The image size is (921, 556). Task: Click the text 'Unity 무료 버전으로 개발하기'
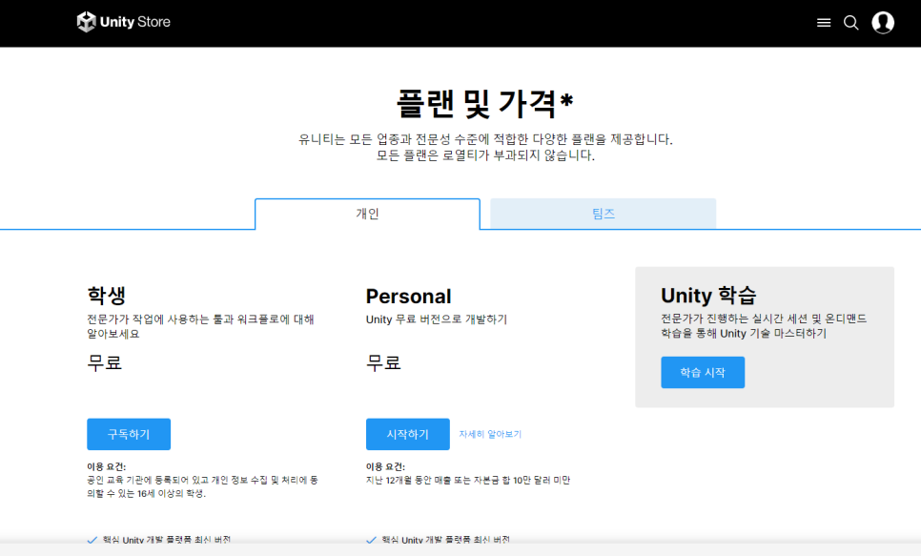click(437, 319)
